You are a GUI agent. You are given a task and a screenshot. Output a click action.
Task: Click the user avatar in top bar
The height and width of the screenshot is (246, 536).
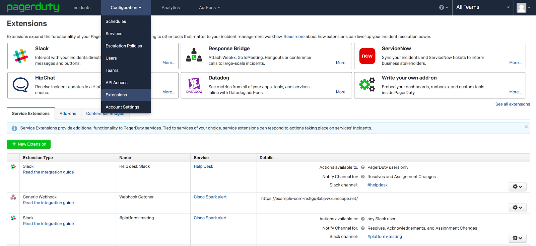coord(521,7)
